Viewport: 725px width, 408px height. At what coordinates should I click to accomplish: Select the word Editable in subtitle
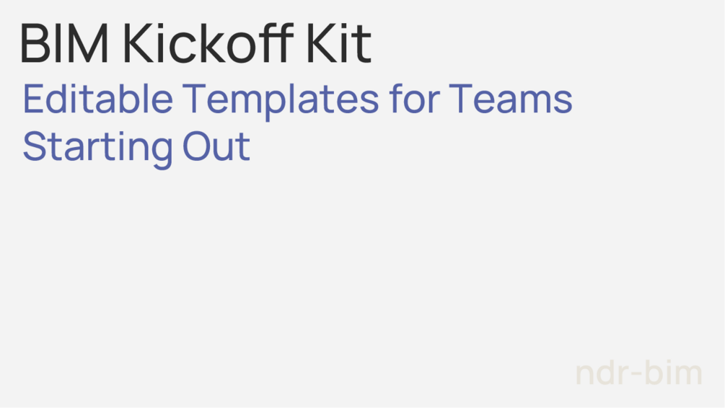click(98, 99)
